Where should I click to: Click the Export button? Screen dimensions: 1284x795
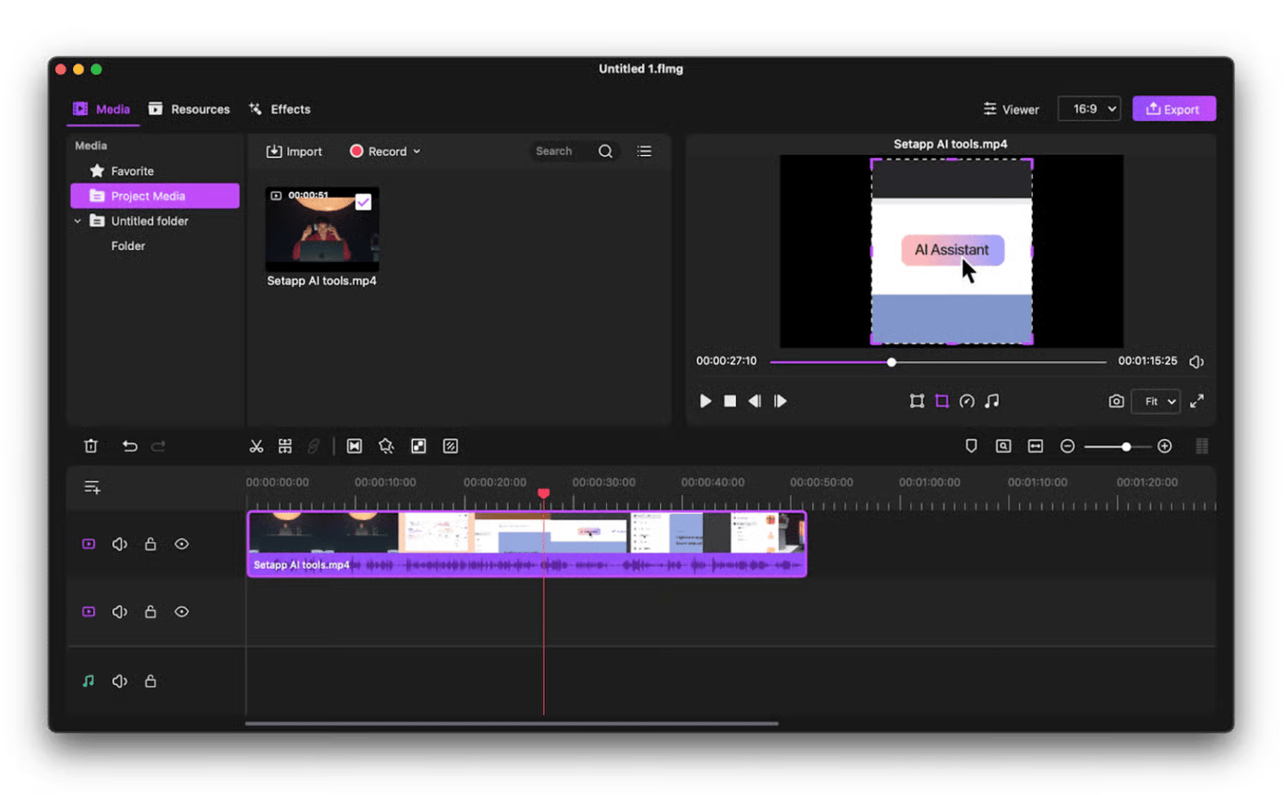1173,109
